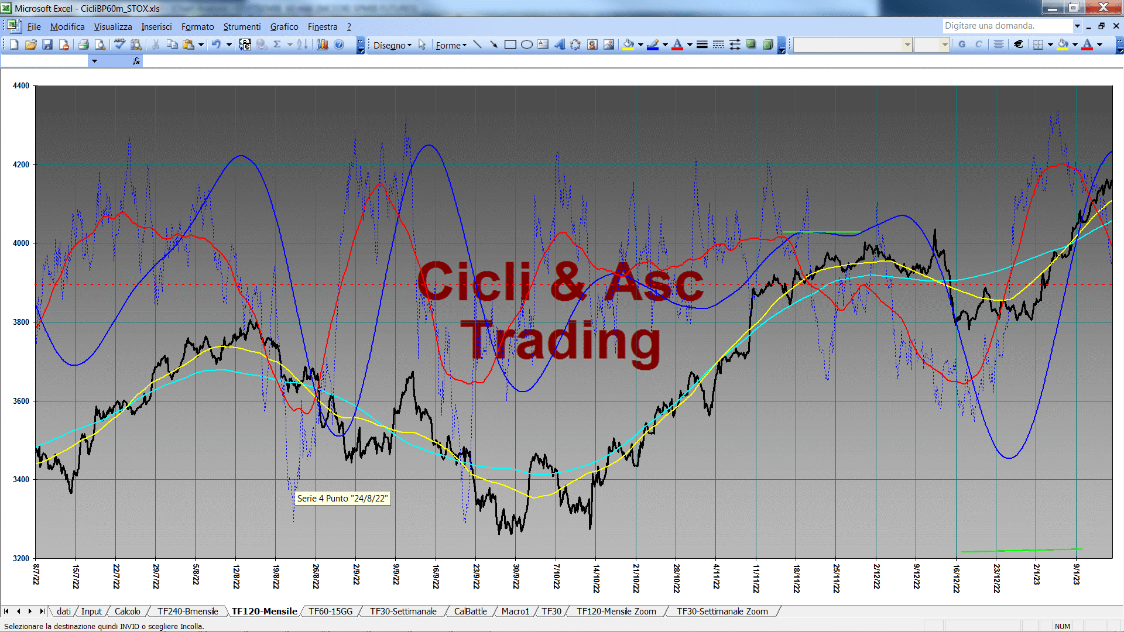Expand the Undo history arrow
Viewport: 1124px width, 632px height.
[x=229, y=44]
